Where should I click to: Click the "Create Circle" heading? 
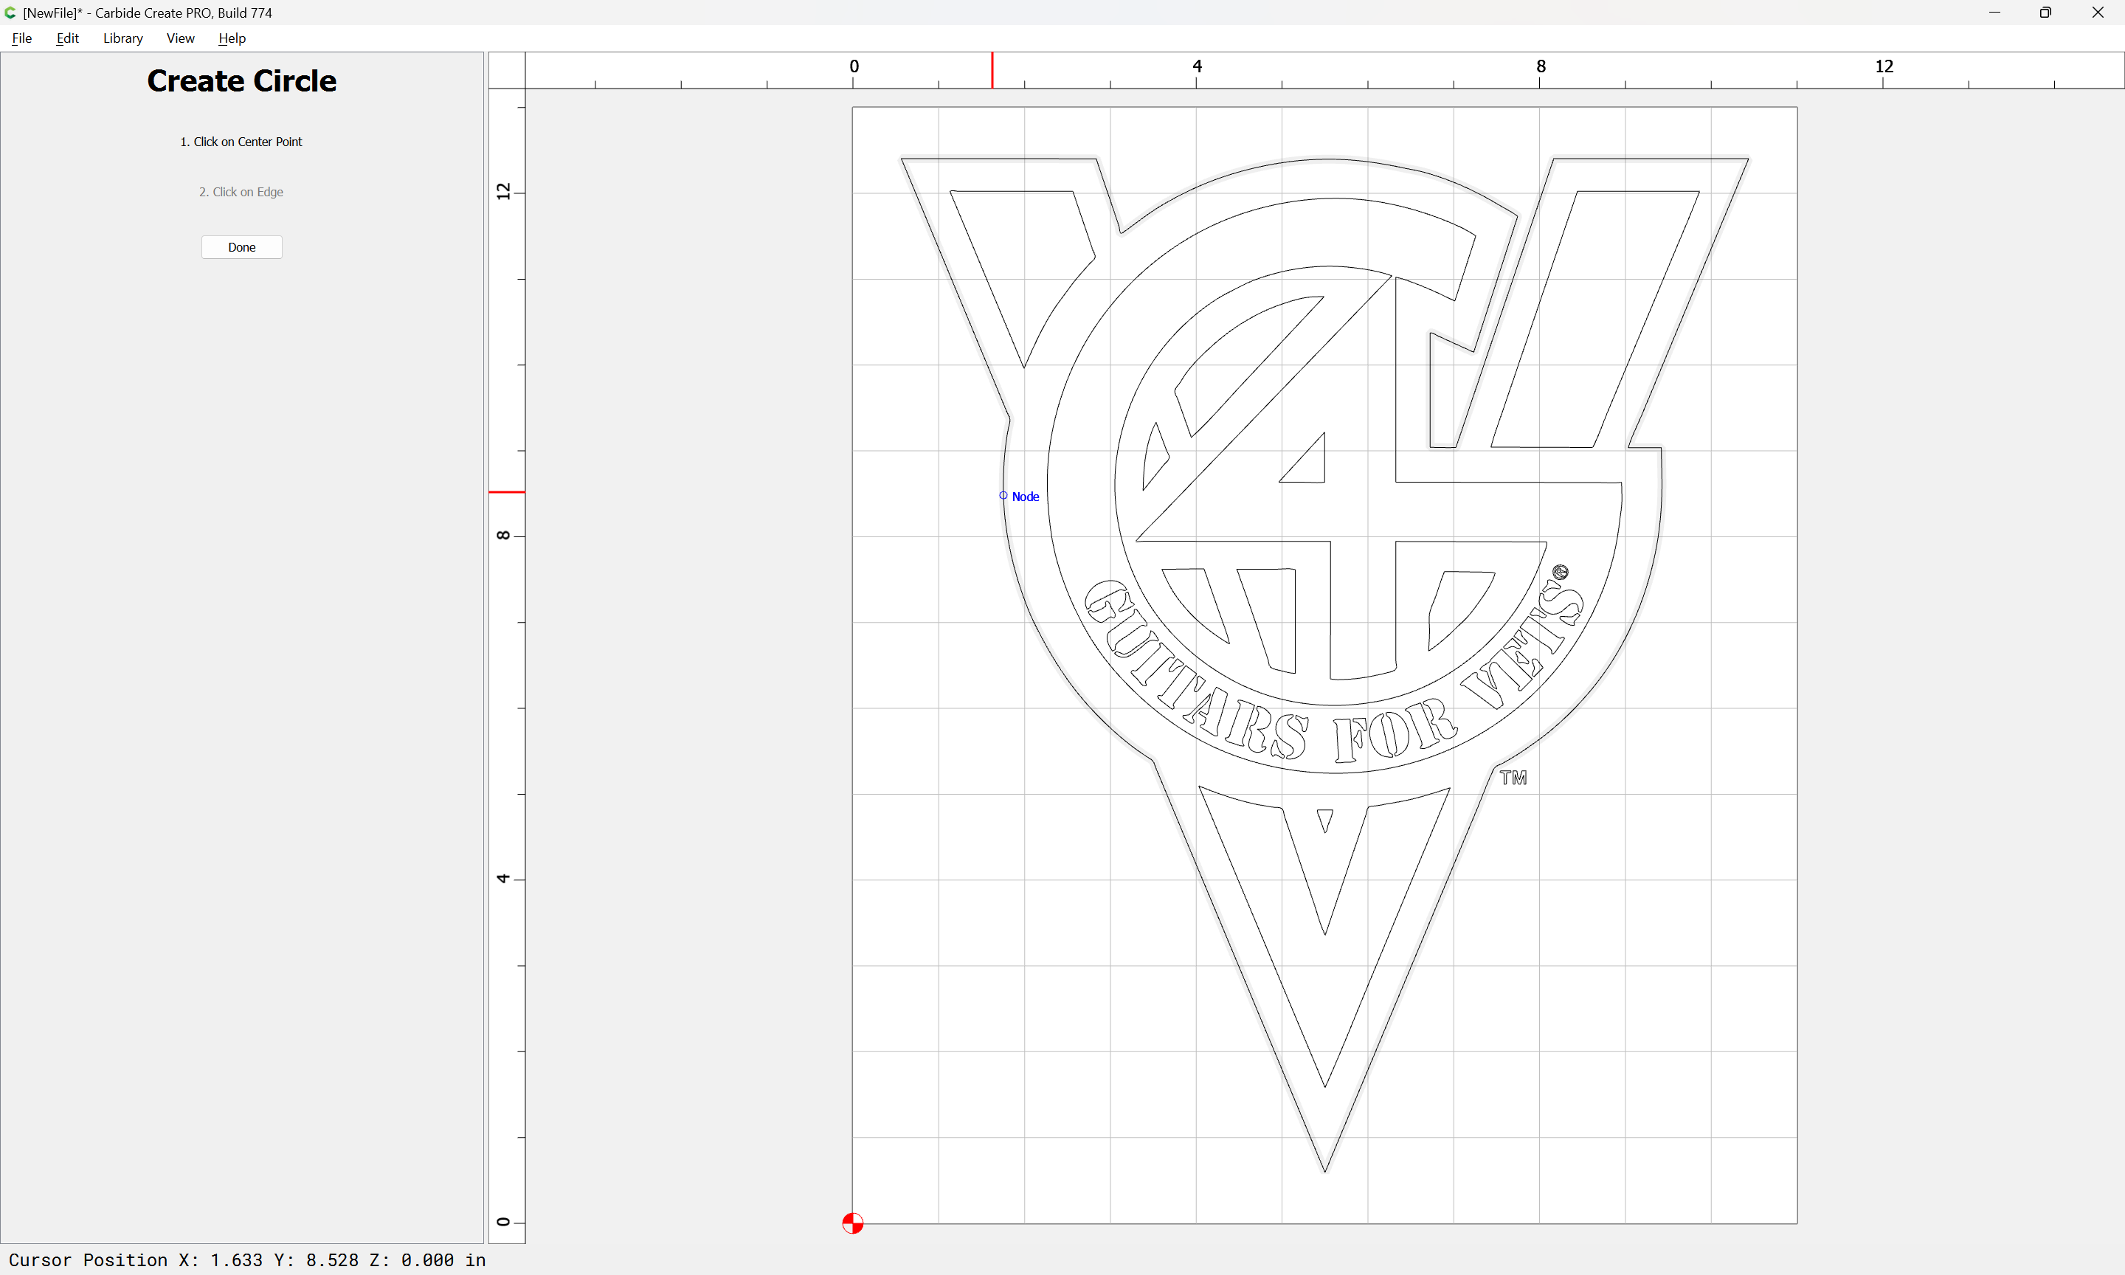pyautogui.click(x=241, y=80)
